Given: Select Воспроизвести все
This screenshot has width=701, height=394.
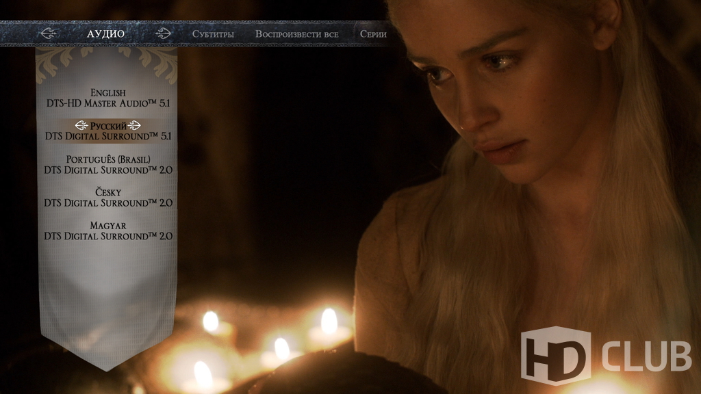Looking at the screenshot, I should (x=297, y=34).
